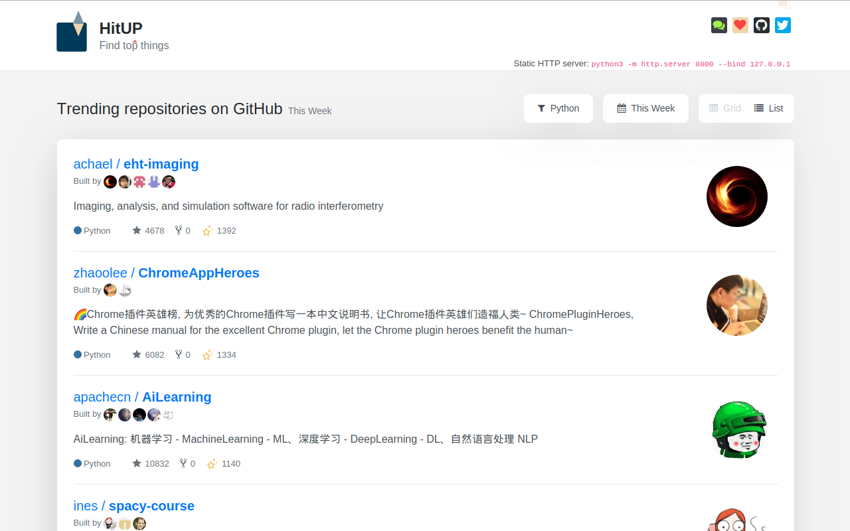Click the weekly stars 1334 on ChromeAppHeroes
The image size is (850, 531).
click(x=219, y=354)
